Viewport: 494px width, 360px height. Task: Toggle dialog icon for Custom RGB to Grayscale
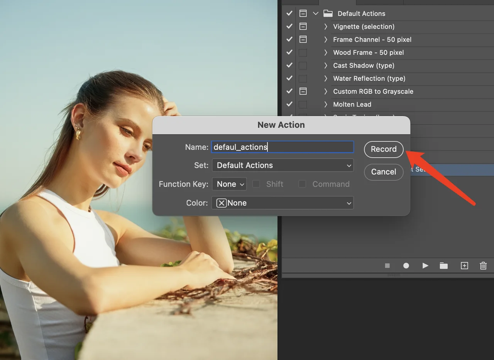click(303, 92)
